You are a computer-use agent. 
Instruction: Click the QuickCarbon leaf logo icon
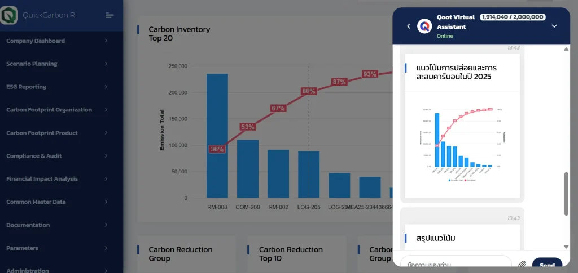tap(9, 15)
